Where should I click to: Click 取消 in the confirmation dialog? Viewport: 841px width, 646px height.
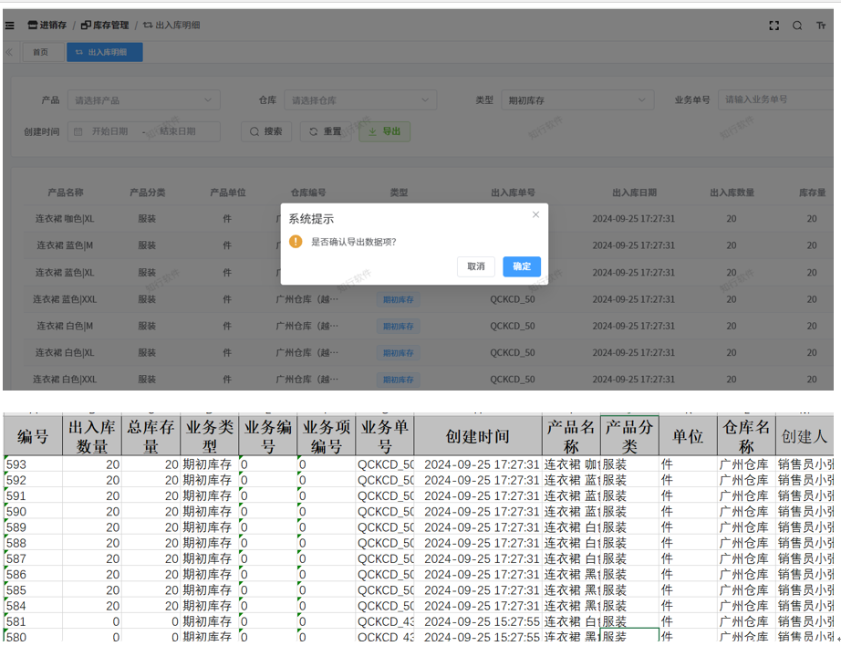pyautogui.click(x=476, y=266)
